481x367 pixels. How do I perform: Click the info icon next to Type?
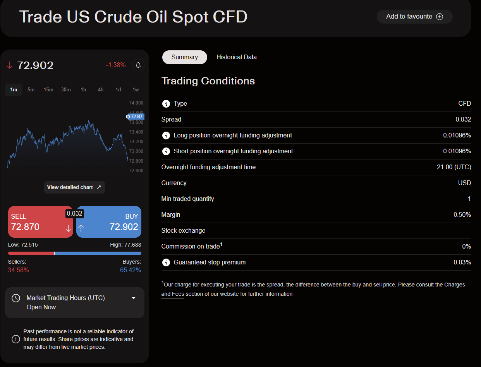coord(166,104)
